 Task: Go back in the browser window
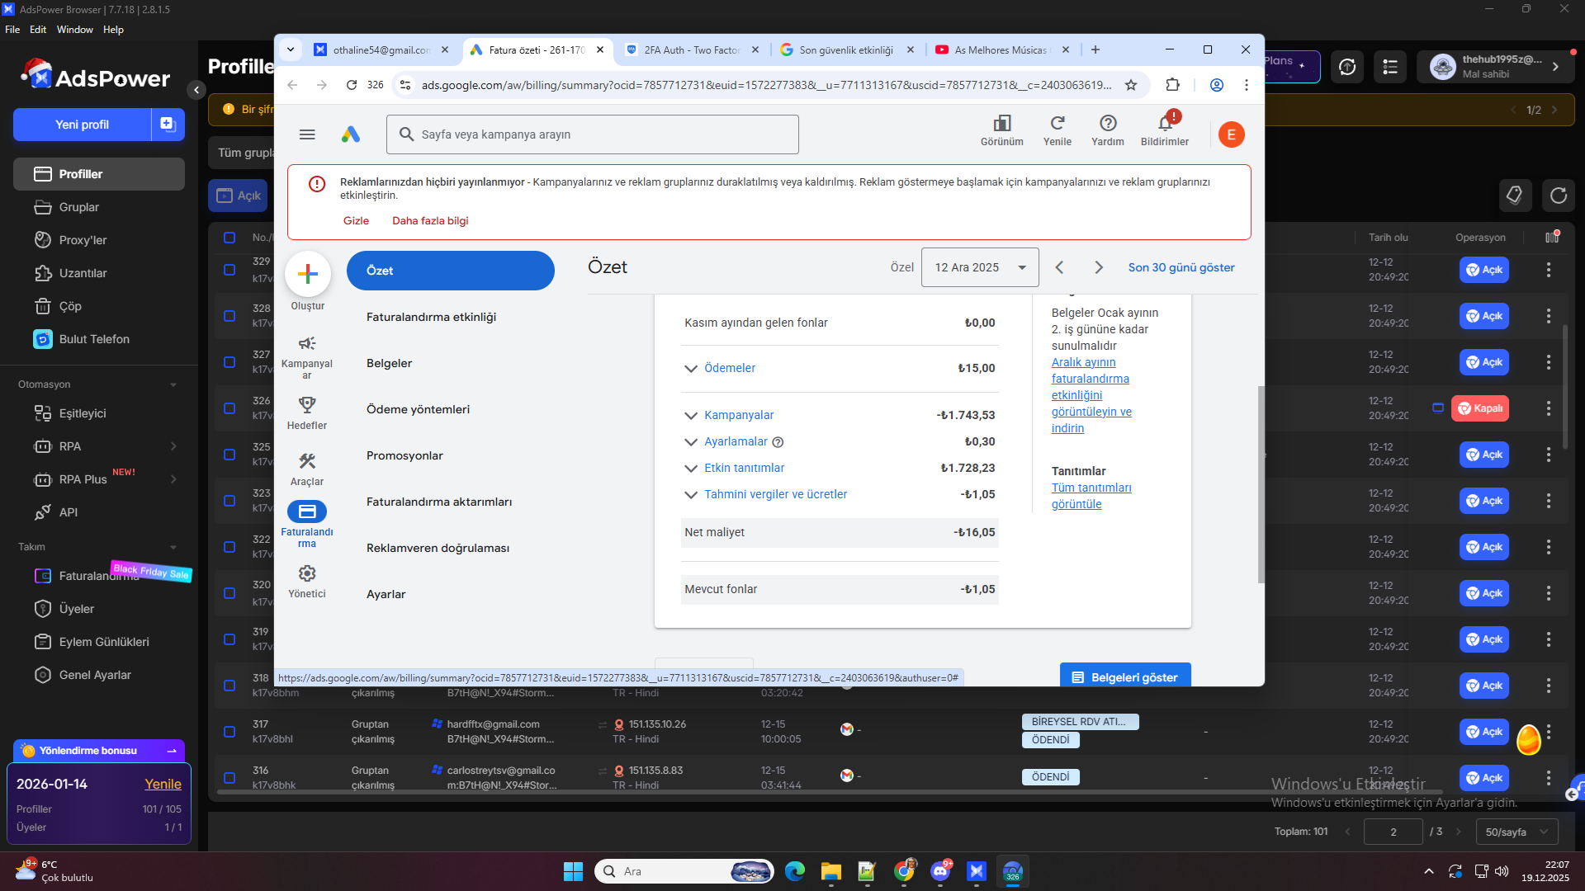click(292, 85)
